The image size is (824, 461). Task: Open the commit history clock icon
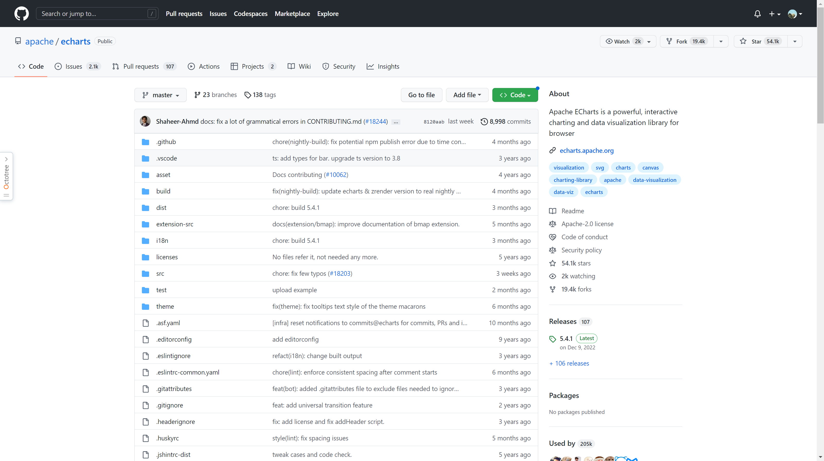pos(484,121)
